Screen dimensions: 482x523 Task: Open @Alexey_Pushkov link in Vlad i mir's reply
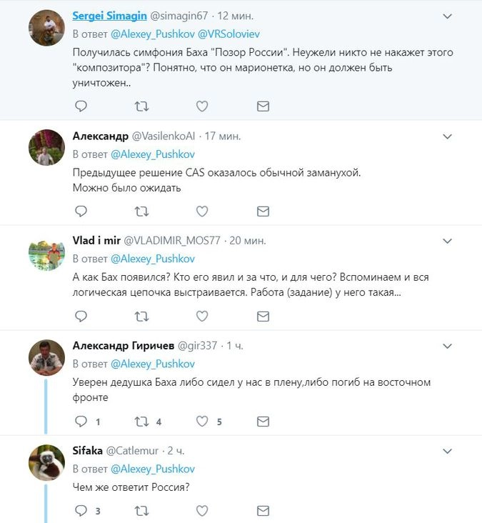click(152, 259)
